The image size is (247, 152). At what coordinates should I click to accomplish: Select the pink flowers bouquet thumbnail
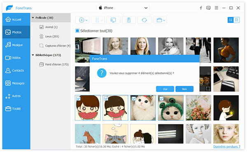(198, 108)
